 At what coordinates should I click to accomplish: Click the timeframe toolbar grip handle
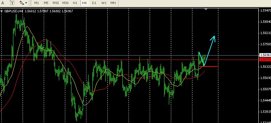[x=31, y=3]
